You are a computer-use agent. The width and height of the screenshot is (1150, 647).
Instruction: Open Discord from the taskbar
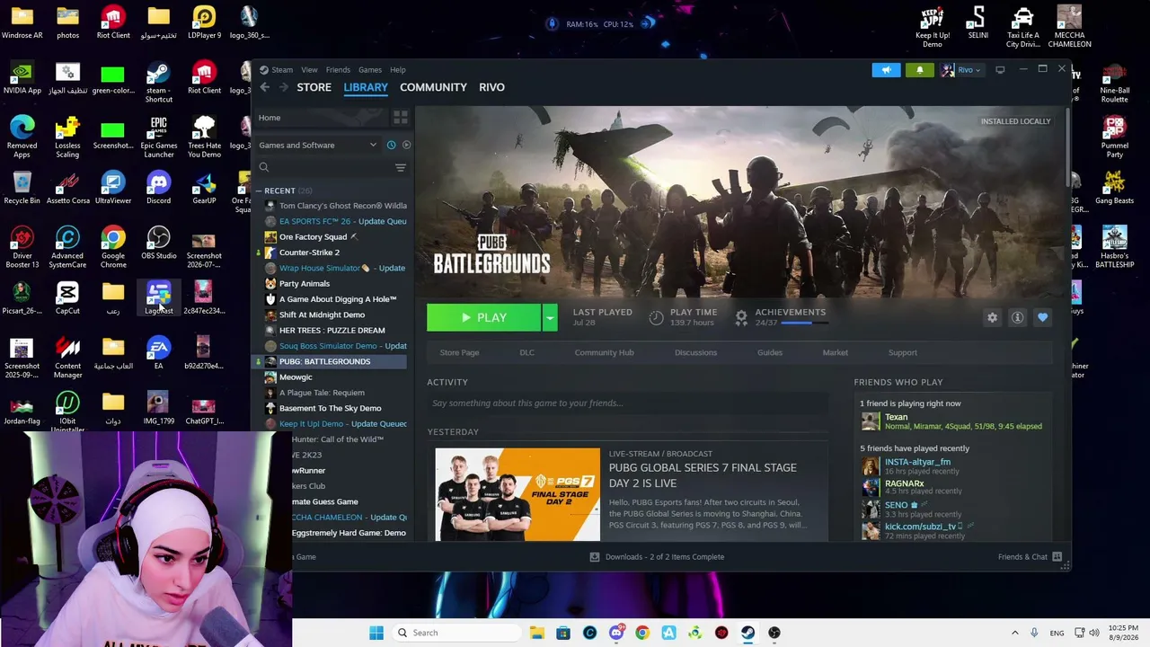click(x=616, y=633)
